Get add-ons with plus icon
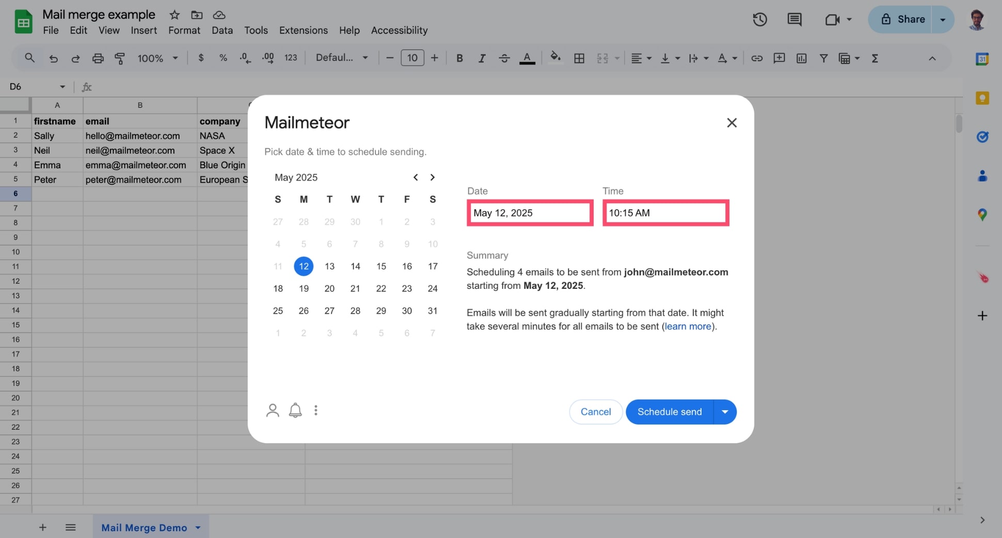This screenshot has height=538, width=1002. click(982, 316)
